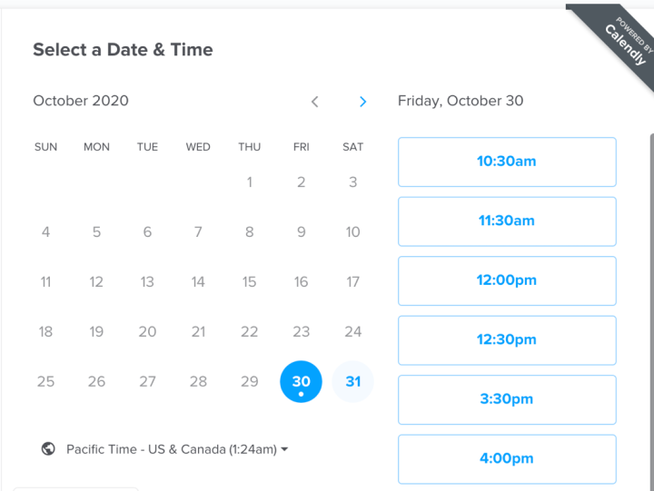Pick the 12:30pm time slot

tap(507, 339)
